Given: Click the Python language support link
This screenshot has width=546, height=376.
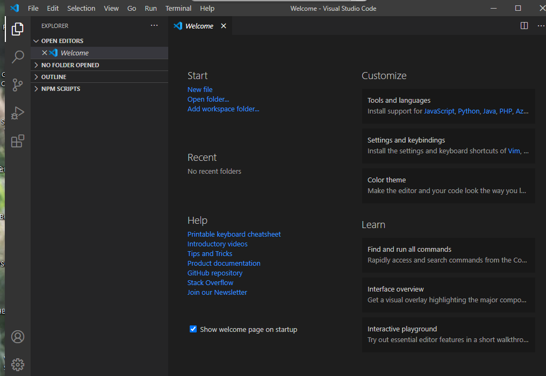Looking at the screenshot, I should pos(469,111).
